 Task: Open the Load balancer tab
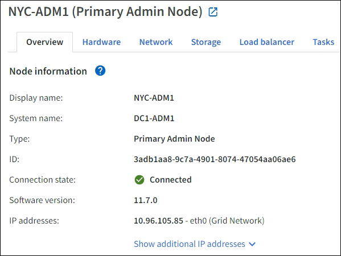pos(267,42)
